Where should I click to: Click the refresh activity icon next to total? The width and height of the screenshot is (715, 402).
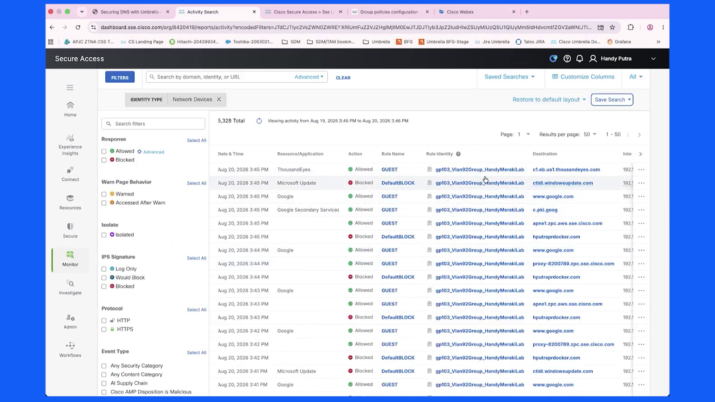pyautogui.click(x=259, y=121)
